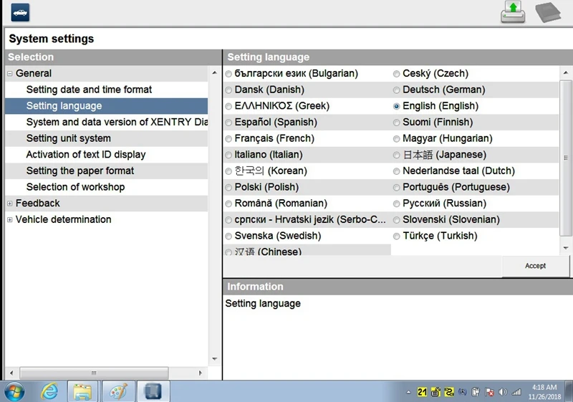Viewport: 573px width, 402px height.
Task: Click the Selection panel scroll-left arrow
Action: click(x=11, y=373)
